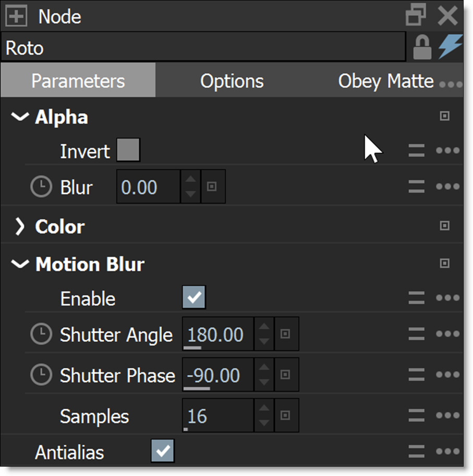The height and width of the screenshot is (476, 473).
Task: Switch to the Options tab
Action: [232, 81]
